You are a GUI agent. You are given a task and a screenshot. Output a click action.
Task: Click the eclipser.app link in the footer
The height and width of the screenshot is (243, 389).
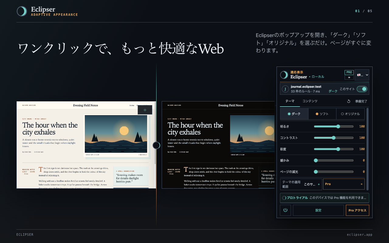pyautogui.click(x=360, y=234)
